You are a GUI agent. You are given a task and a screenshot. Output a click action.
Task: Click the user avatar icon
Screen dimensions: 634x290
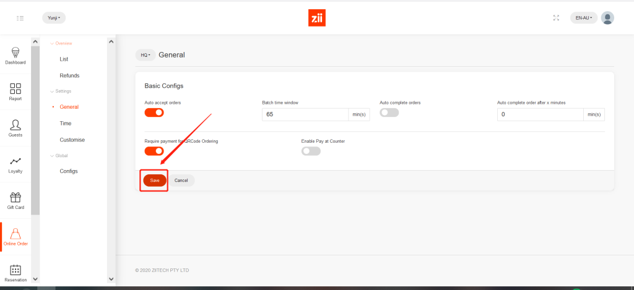[x=607, y=18]
